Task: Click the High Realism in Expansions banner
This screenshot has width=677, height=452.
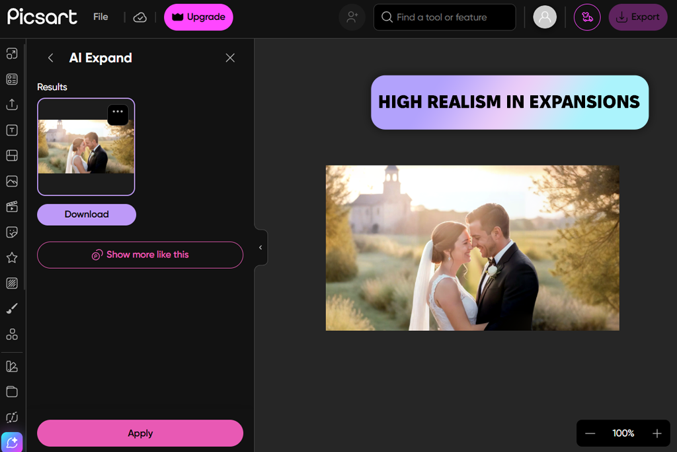Action: [x=510, y=103]
